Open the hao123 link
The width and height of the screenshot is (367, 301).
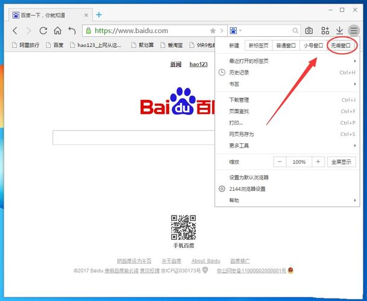point(198,64)
